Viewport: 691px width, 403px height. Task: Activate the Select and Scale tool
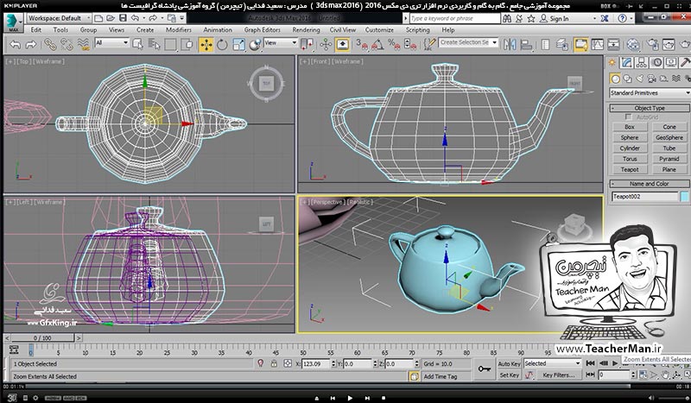(x=238, y=45)
